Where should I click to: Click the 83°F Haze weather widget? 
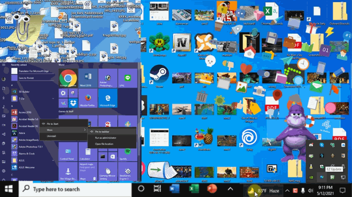pos(263,191)
